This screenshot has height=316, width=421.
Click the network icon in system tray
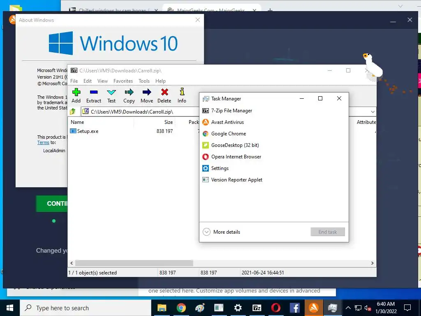(x=358, y=308)
